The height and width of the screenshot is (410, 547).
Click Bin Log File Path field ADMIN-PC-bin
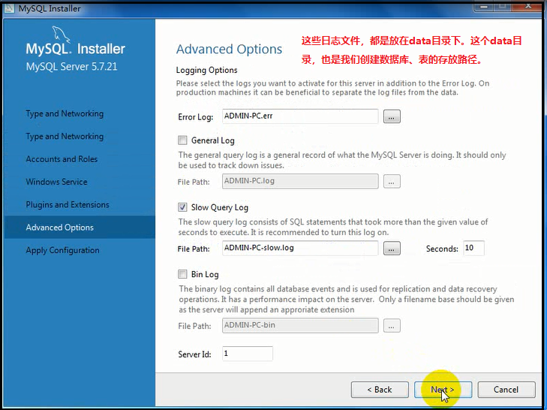pyautogui.click(x=300, y=325)
